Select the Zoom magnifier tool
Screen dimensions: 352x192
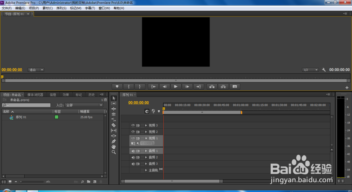114,152
